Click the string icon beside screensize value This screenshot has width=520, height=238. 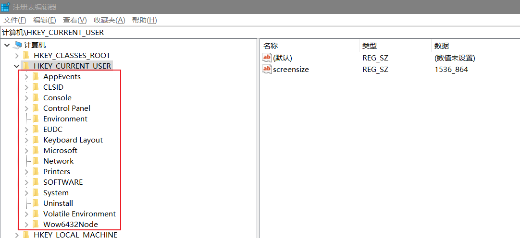point(267,70)
